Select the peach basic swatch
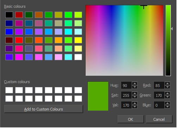The image size is (180, 131). 58,49
